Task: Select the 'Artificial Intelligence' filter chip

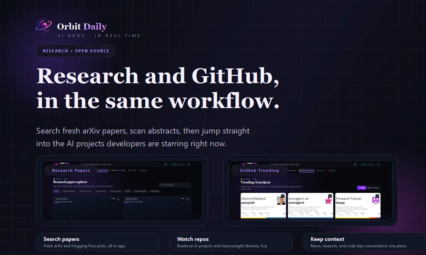Action: coord(69,191)
